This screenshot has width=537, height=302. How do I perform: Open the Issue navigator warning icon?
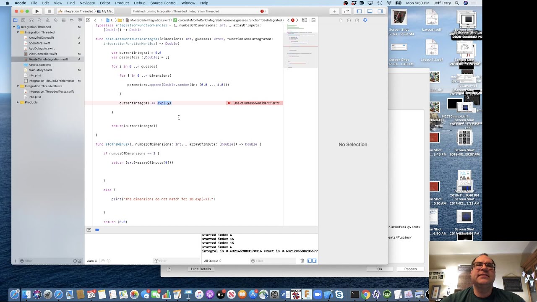pos(47,20)
